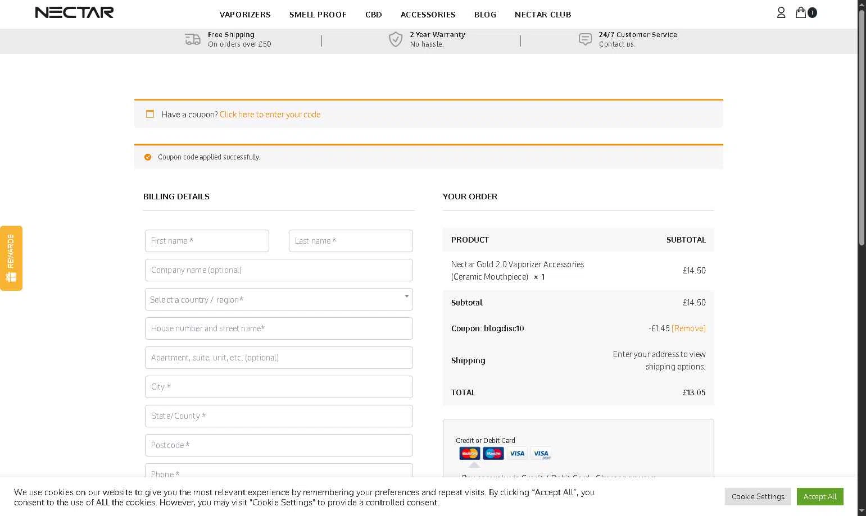Image resolution: width=866 pixels, height=516 pixels.
Task: Open the Nectar Club page
Action: [x=543, y=15]
